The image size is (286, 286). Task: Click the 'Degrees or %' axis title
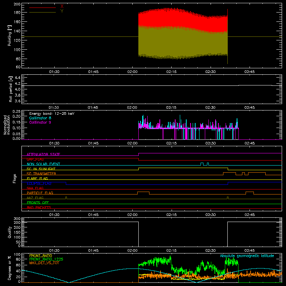(9, 268)
